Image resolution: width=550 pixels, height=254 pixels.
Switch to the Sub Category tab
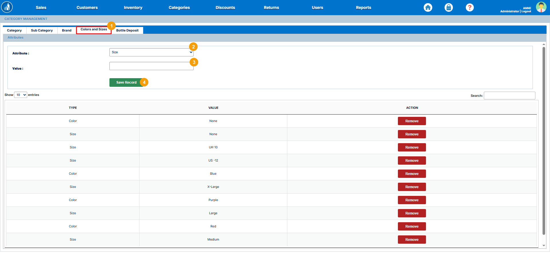[x=42, y=30]
